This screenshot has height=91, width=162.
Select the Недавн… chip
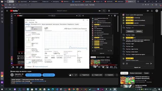point(147,73)
